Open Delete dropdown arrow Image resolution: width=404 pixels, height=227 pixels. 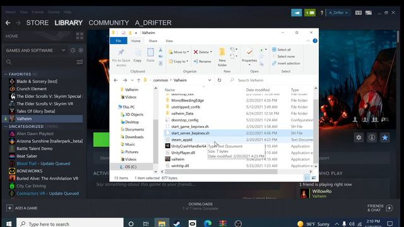click(x=211, y=52)
